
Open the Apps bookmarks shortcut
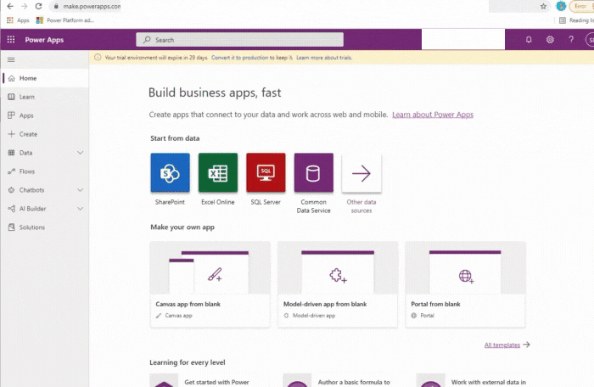[x=18, y=20]
